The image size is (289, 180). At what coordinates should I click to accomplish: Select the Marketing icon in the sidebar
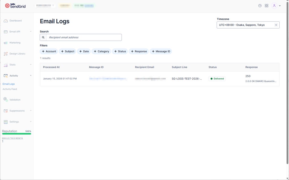[x=6, y=42]
